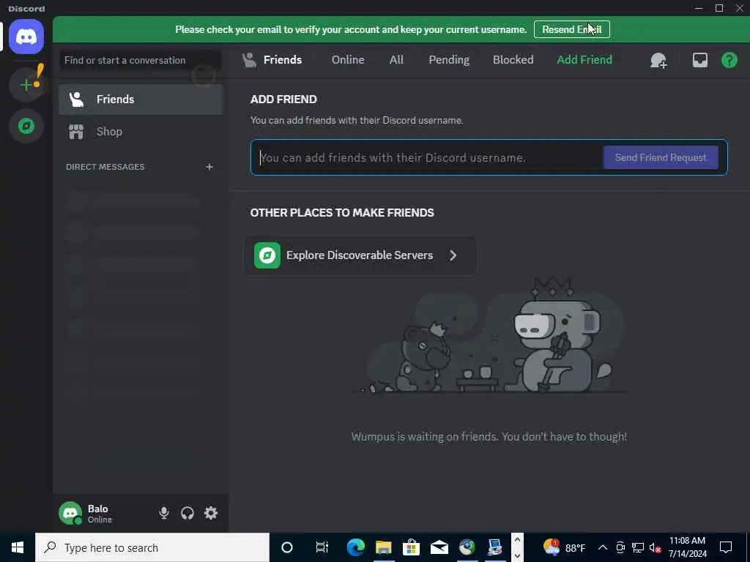Screen dimensions: 750x562
Task: Select Friends in the sidebar
Action: (x=141, y=100)
